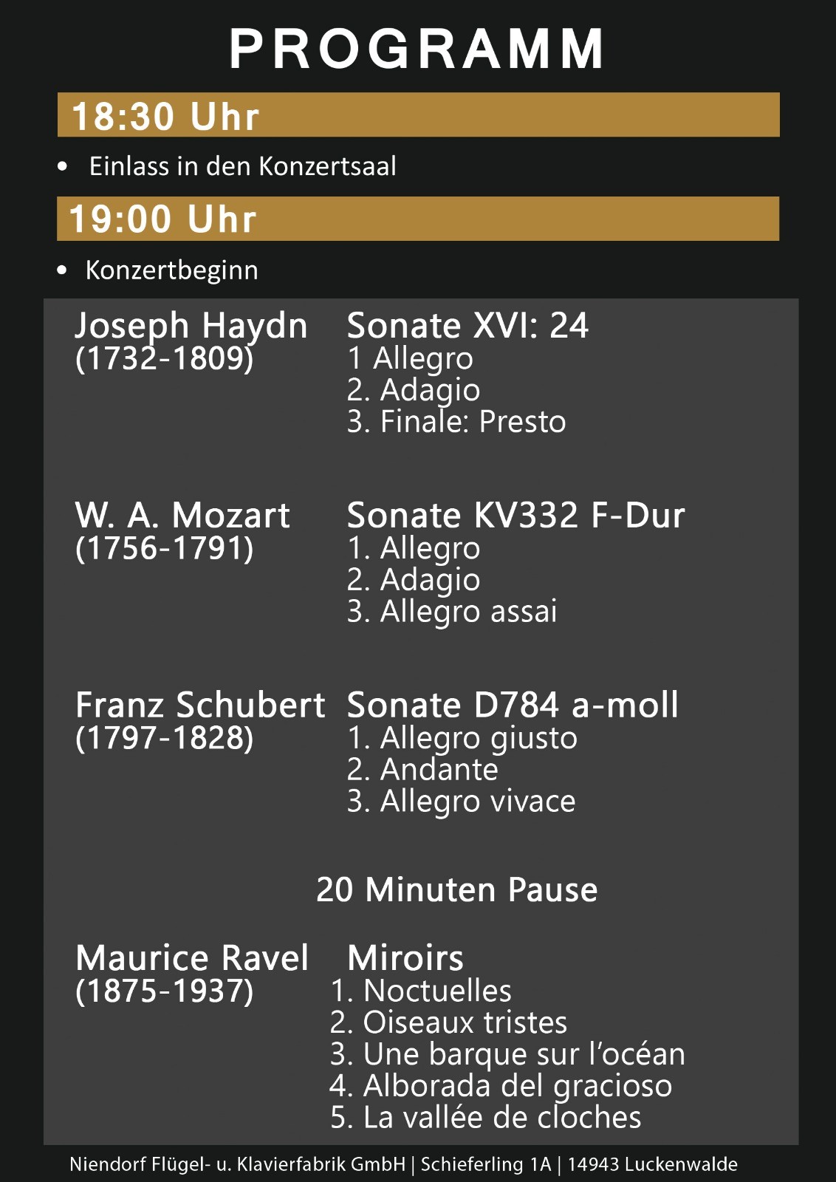Select 3. Une barque sur l'océan
Image resolution: width=836 pixels, height=1182 pixels.
tap(507, 1054)
